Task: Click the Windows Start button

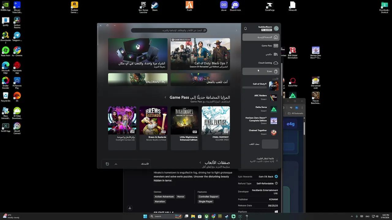Action: coord(145,216)
